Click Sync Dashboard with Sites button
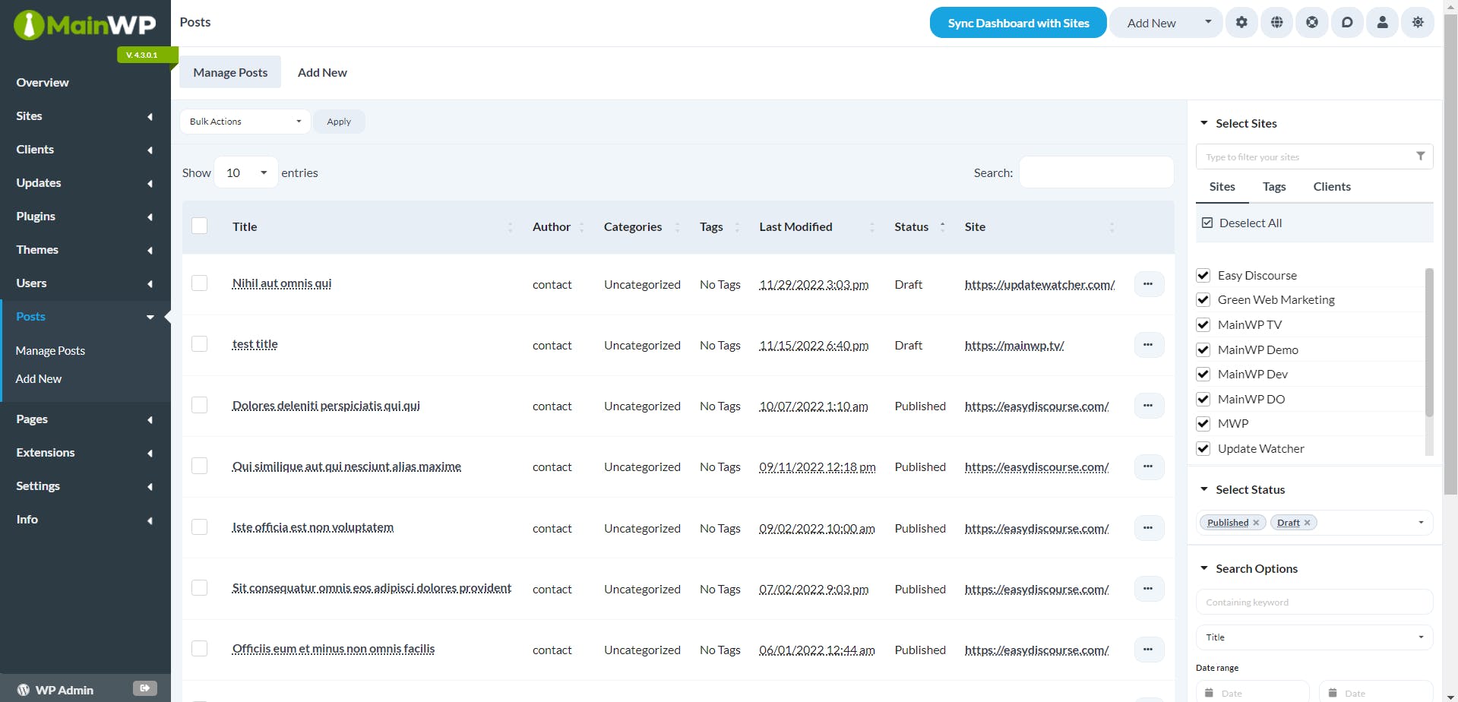The width and height of the screenshot is (1458, 702). [x=1018, y=23]
